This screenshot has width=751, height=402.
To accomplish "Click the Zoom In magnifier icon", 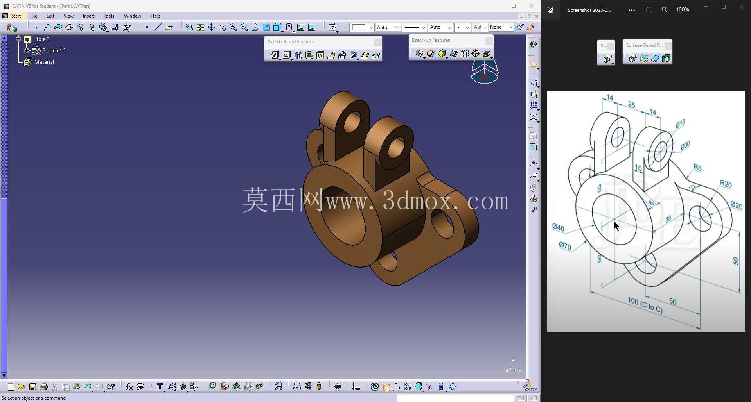I will coord(233,27).
